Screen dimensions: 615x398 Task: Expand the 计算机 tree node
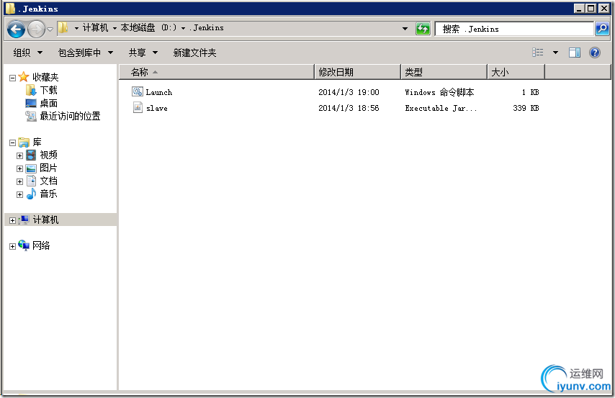[x=12, y=220]
